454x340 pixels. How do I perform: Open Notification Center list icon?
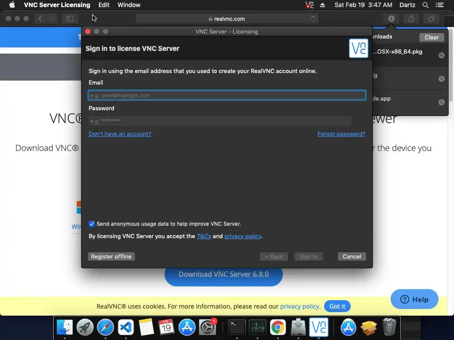pos(440,5)
